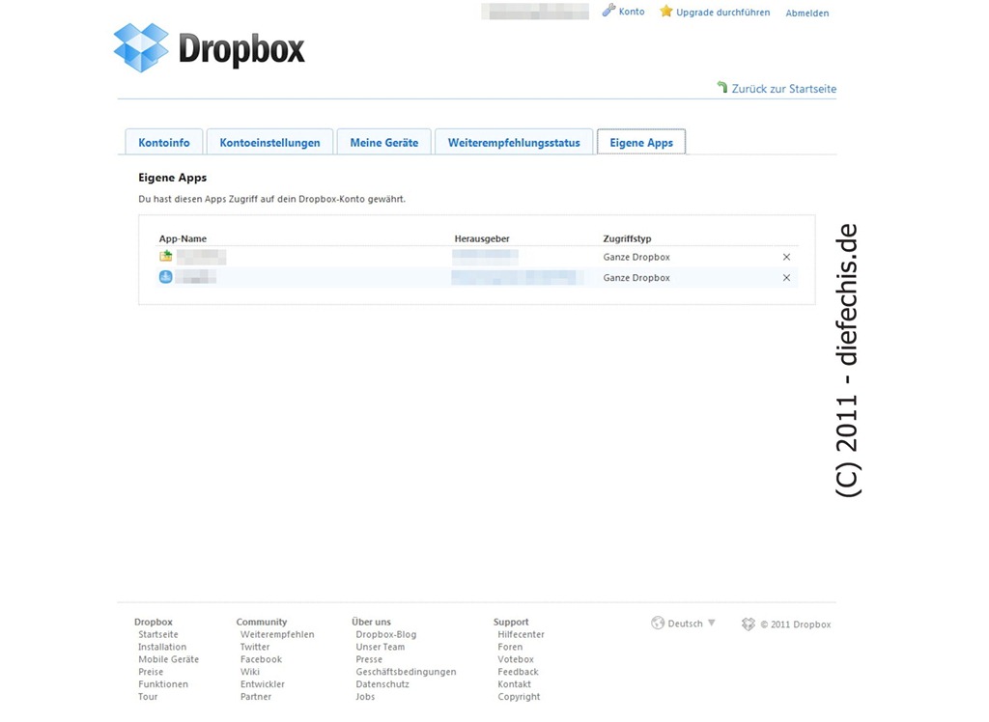
Task: Open Funktionen footer link
Action: tap(162, 684)
